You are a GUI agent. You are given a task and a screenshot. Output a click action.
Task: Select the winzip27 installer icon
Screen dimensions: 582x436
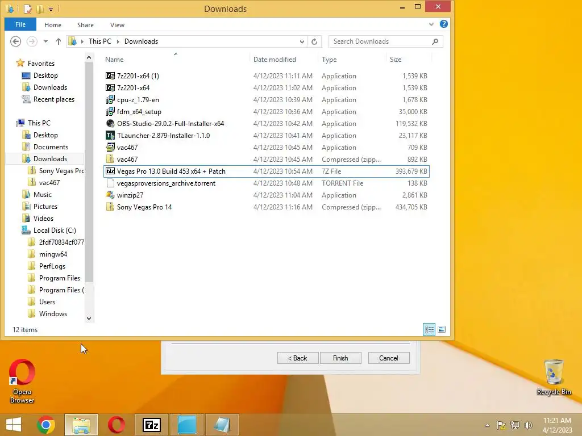coord(110,195)
